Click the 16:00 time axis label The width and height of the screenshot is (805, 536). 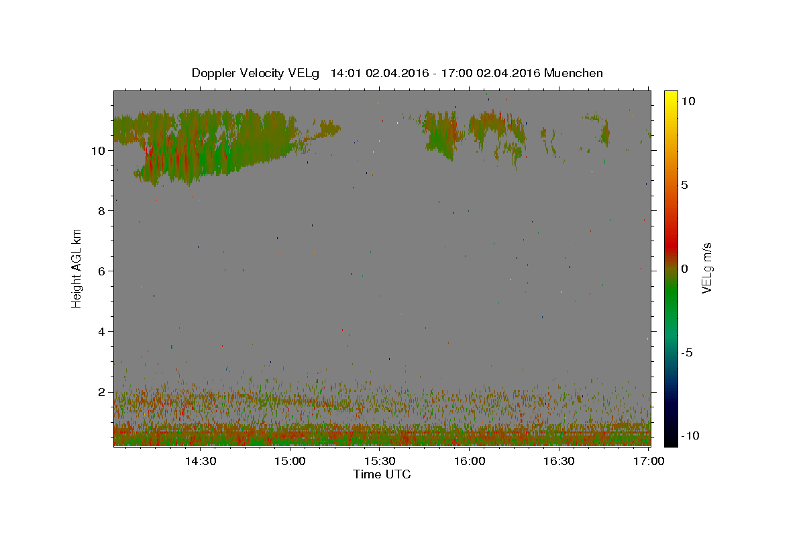coord(470,461)
